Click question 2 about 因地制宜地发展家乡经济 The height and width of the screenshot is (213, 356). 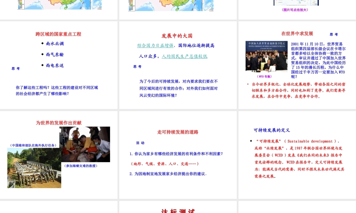point(168,174)
